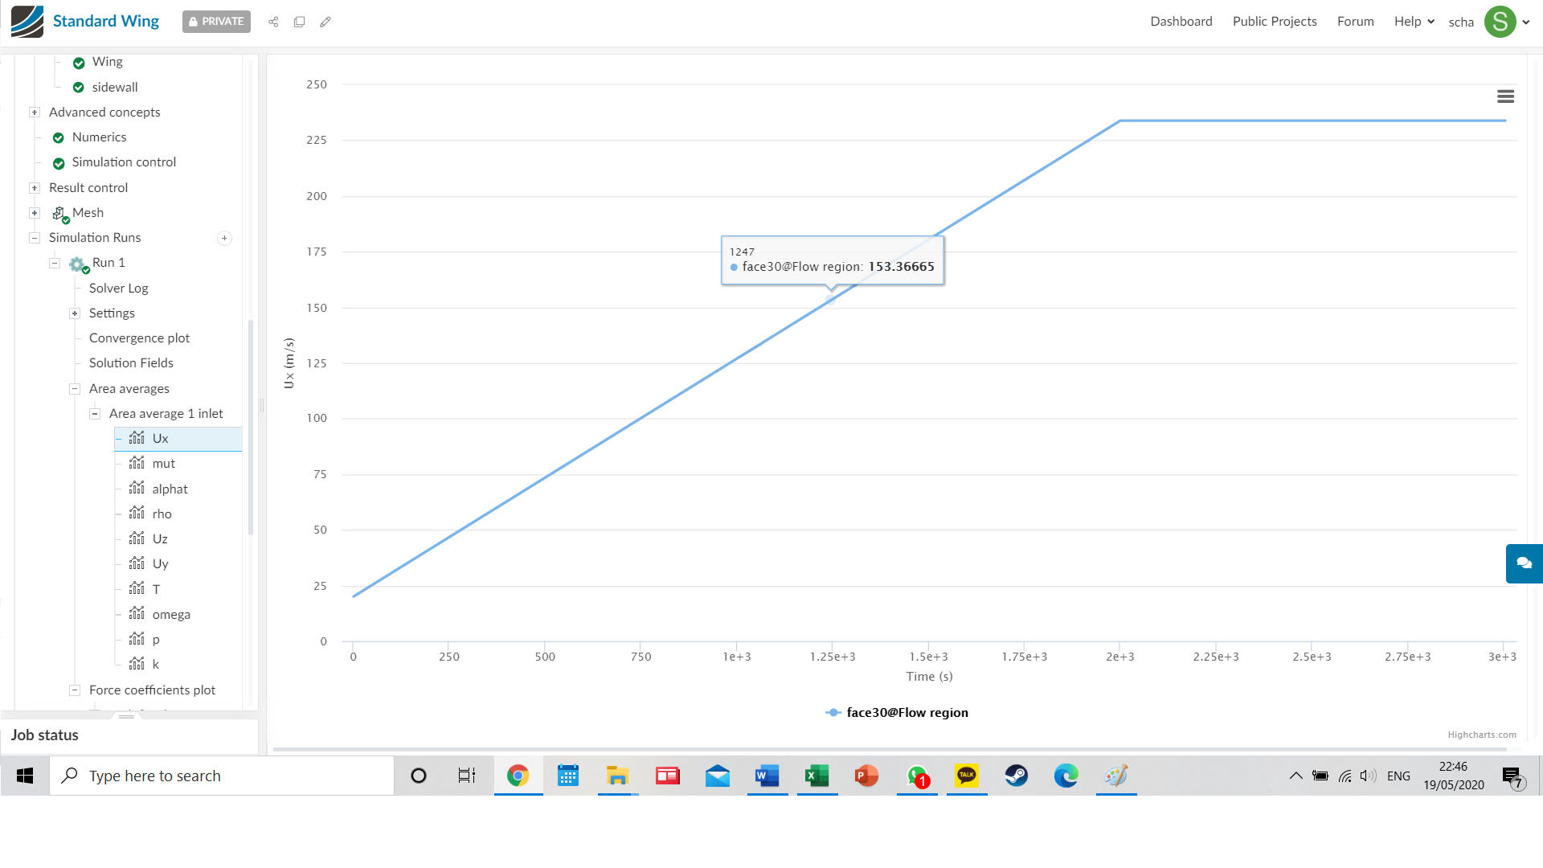This screenshot has width=1543, height=868.
Task: Expand the Settings node under Run 1
Action: point(75,313)
